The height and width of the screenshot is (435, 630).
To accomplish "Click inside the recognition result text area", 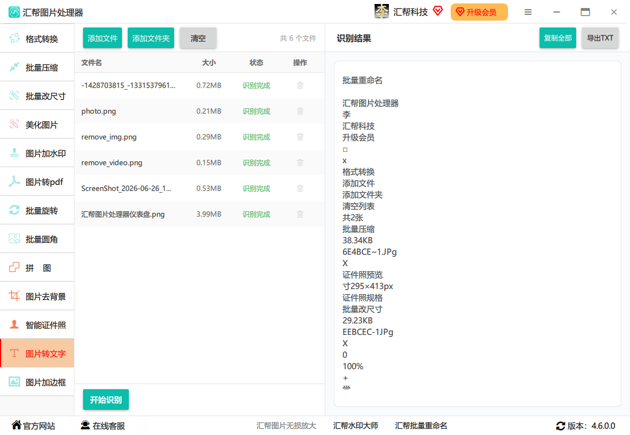I will pos(477,234).
